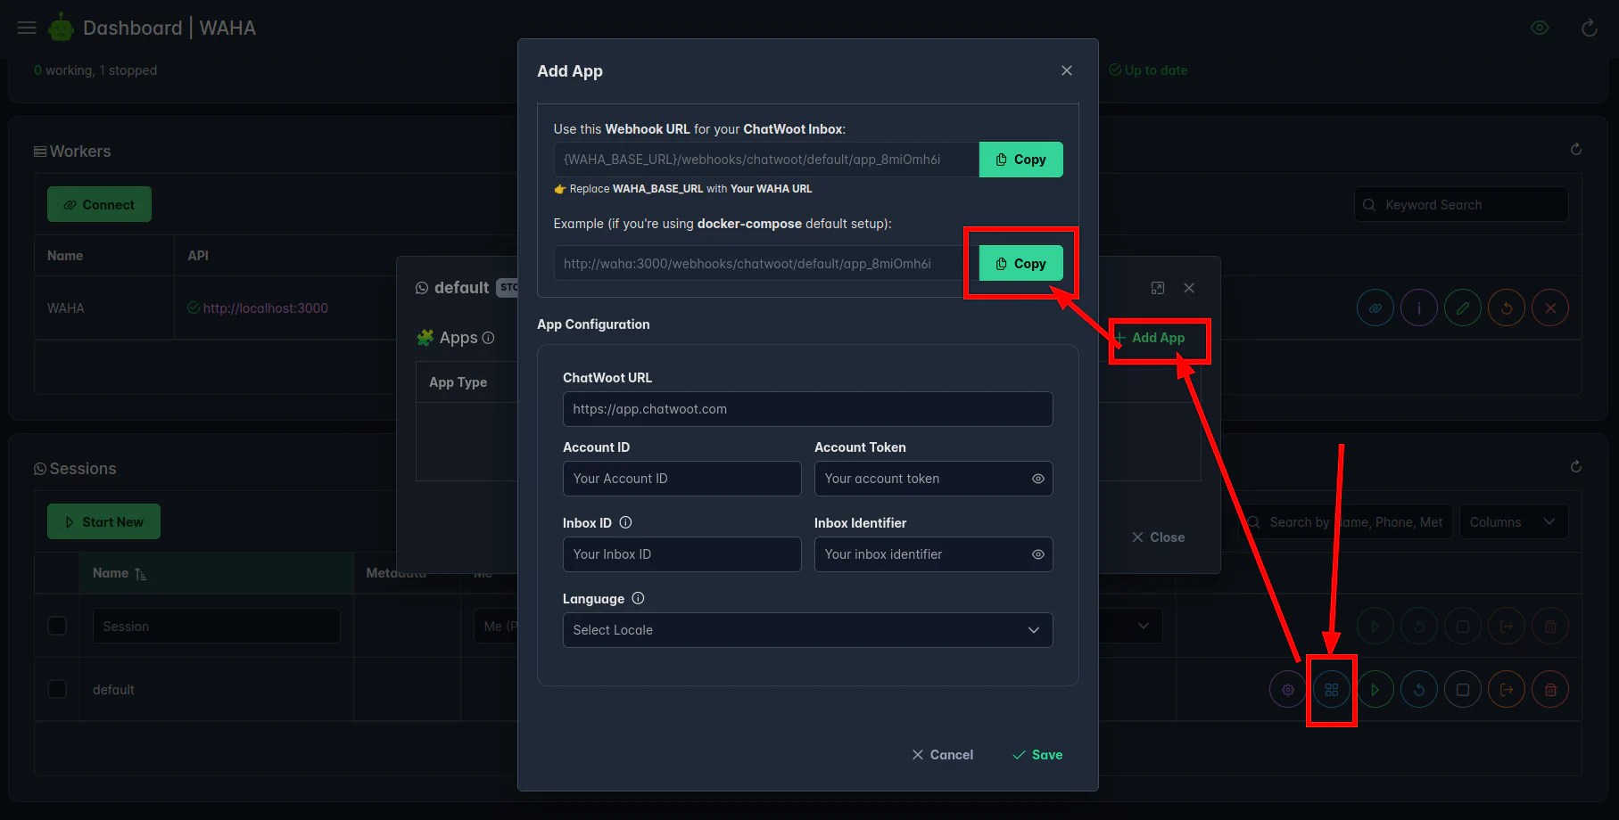This screenshot has height=820, width=1619.
Task: Close the Add App dialog with X
Action: (x=1067, y=70)
